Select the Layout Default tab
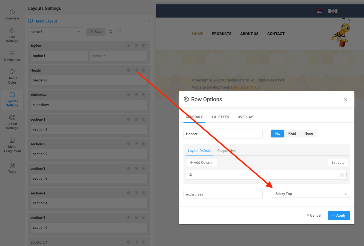Viewport: 364px width, 246px height. [199, 151]
